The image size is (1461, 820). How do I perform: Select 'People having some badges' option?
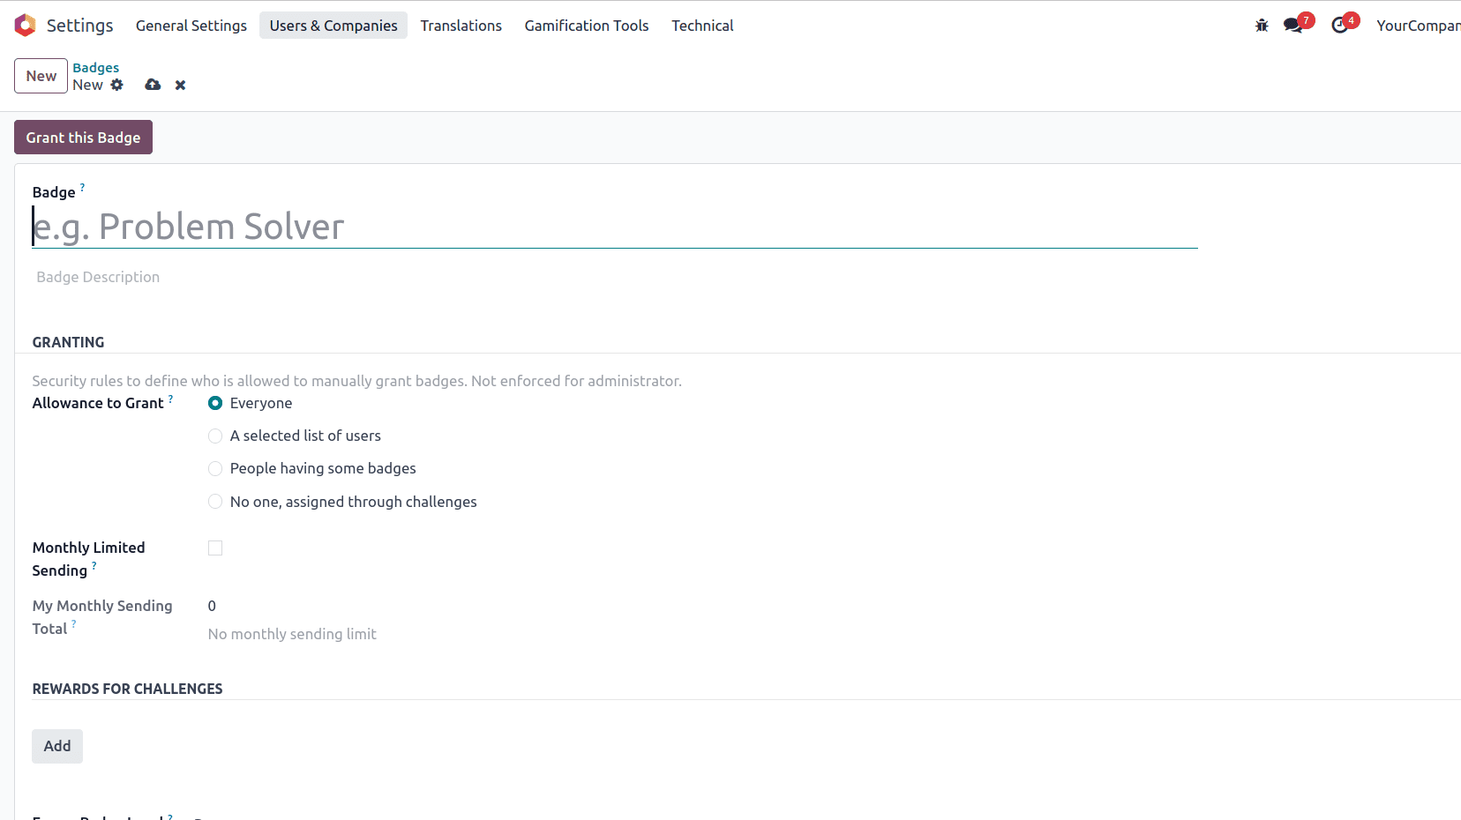click(x=215, y=468)
